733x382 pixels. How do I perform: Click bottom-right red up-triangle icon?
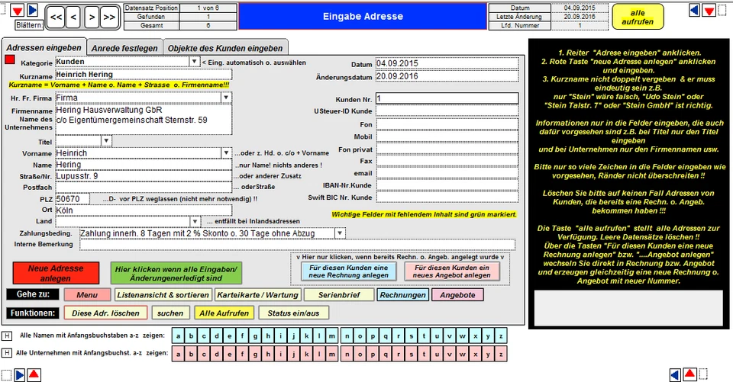(x=689, y=374)
